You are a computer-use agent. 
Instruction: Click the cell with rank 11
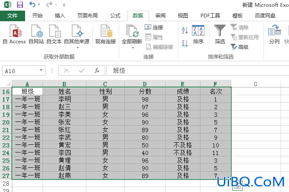click(x=215, y=152)
